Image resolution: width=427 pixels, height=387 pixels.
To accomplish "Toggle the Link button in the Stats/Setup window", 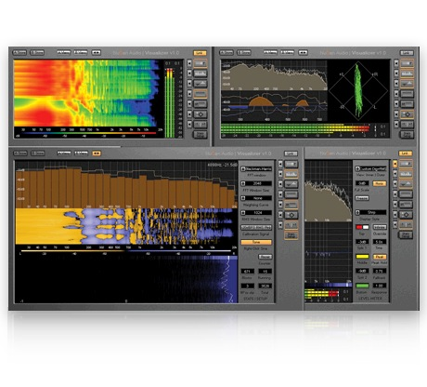I will 291,153.
